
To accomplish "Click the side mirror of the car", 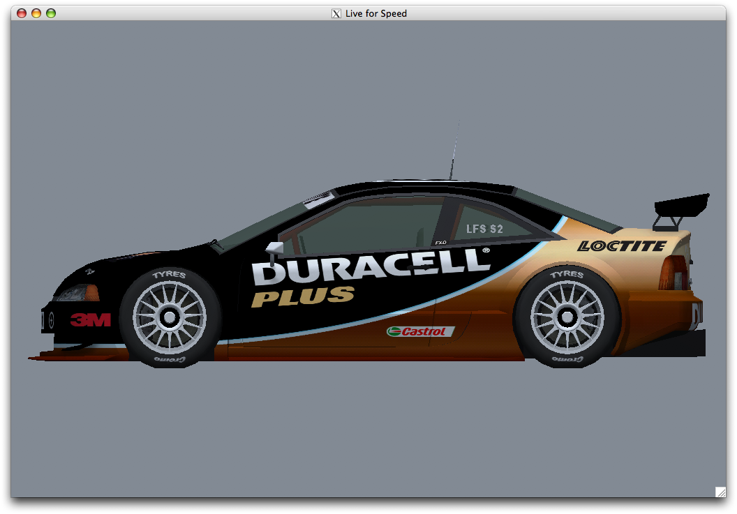I will 274,248.
